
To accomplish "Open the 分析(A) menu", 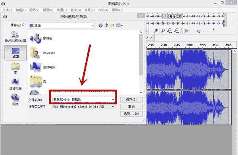I will (x=103, y=10).
